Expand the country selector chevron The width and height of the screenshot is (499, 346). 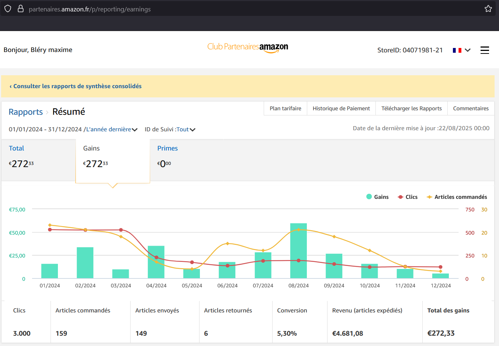point(468,50)
